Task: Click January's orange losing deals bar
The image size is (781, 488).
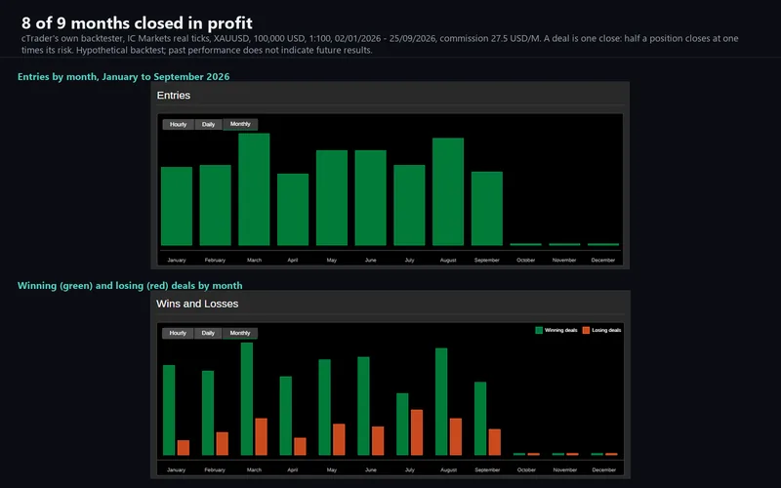Action: coord(184,448)
